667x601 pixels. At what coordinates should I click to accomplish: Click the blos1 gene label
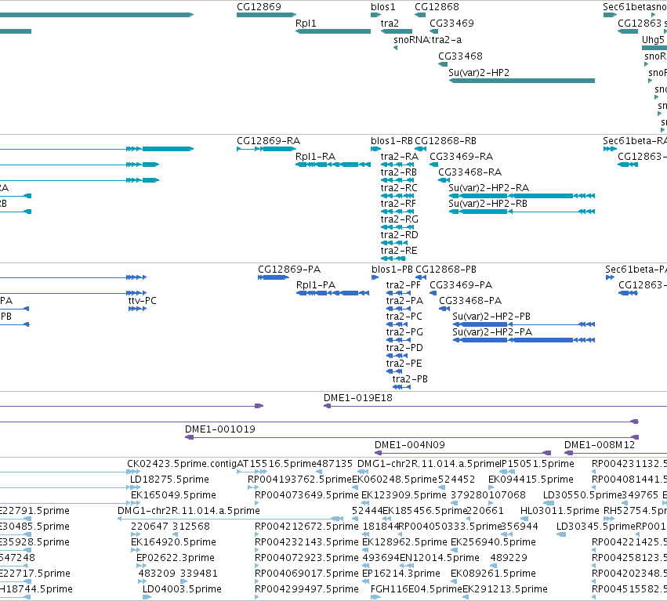(x=382, y=7)
